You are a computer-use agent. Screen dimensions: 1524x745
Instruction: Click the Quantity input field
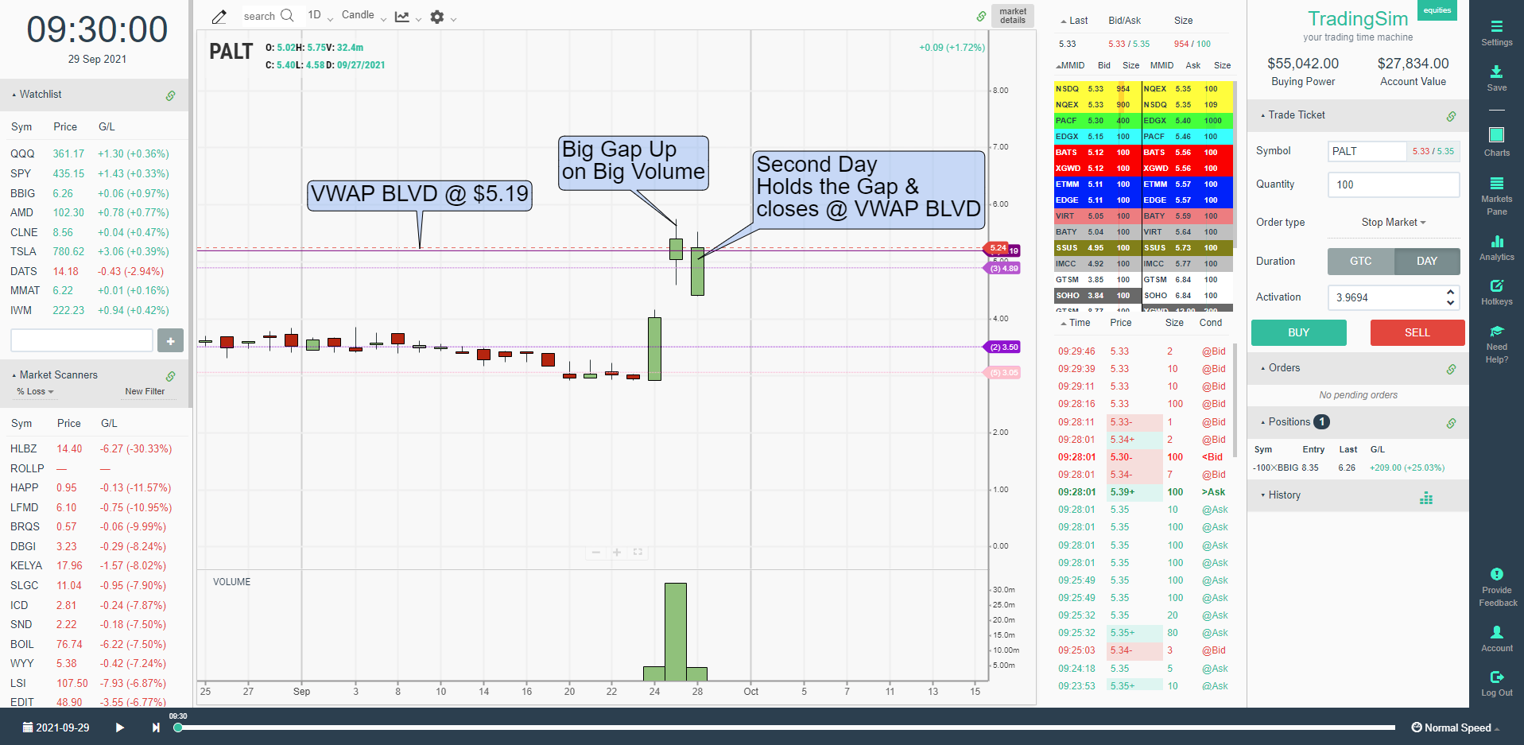coord(1393,184)
